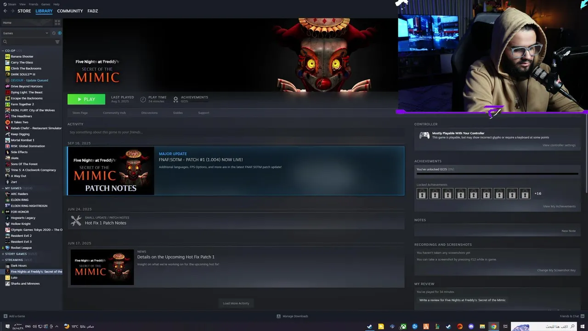
Task: Open the Patch #1 (1.004) major update thumbnail
Action: 111,171
